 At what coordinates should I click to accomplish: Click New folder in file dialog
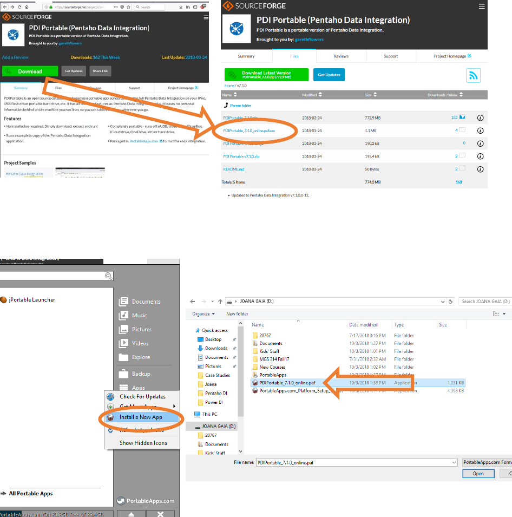coord(237,314)
